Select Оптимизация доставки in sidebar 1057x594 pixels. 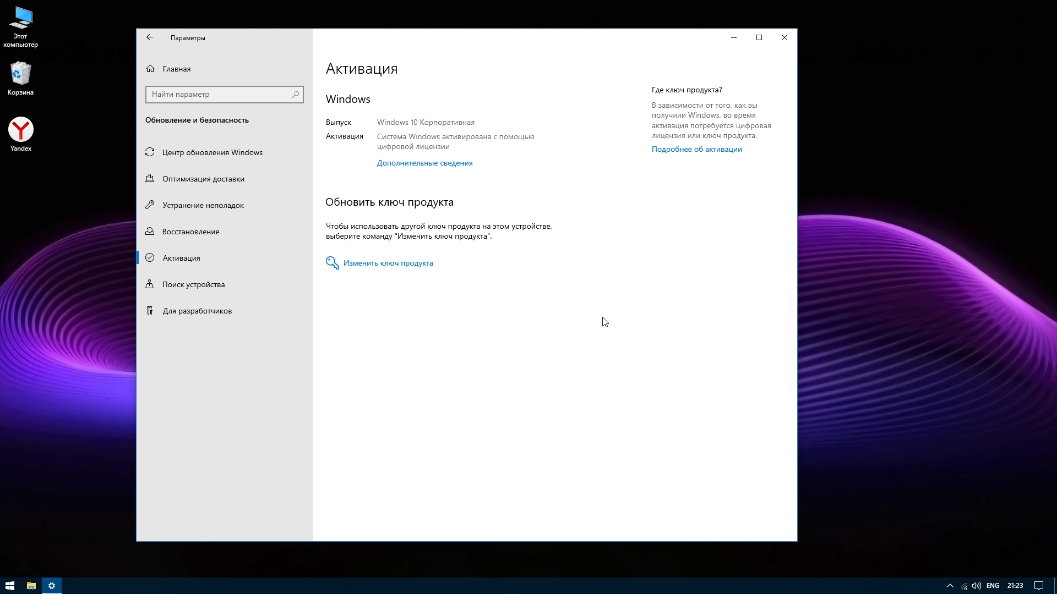coord(203,179)
